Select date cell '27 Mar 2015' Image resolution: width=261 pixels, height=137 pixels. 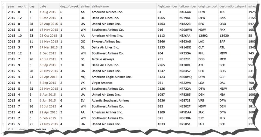pyautogui.click(x=49, y=47)
